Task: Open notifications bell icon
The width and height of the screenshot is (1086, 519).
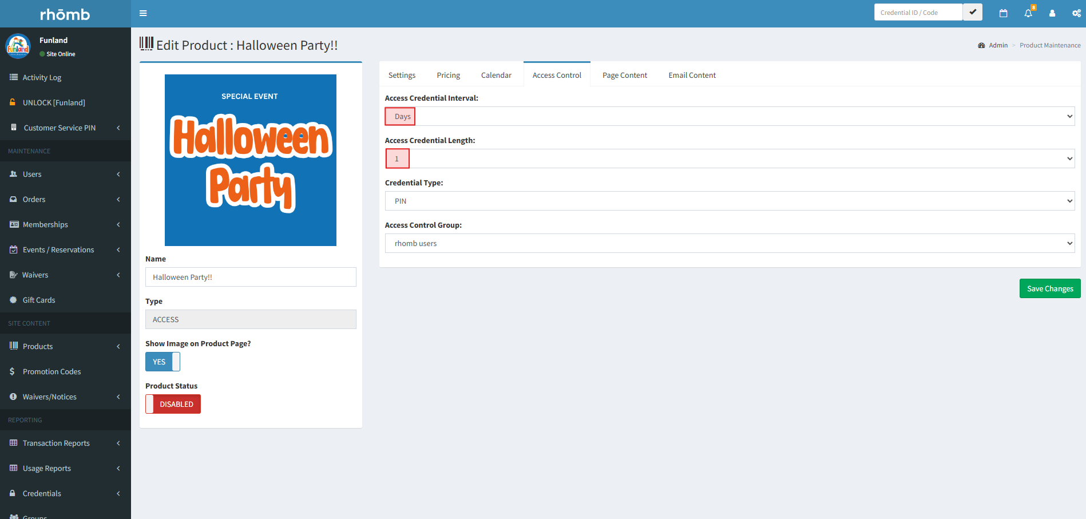Action: [x=1028, y=13]
